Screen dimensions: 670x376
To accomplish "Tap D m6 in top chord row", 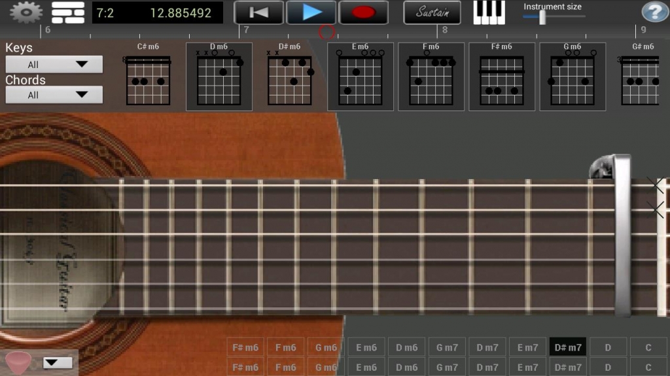I will click(406, 347).
